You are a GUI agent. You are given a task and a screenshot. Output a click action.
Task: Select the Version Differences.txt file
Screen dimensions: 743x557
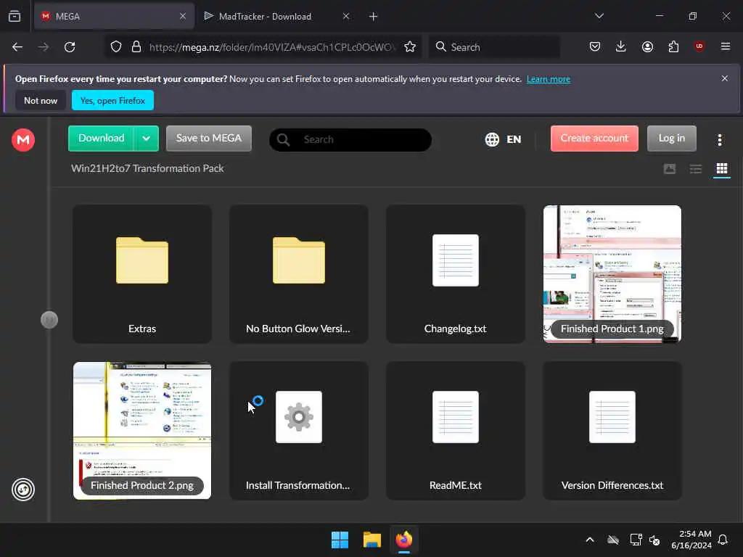click(612, 431)
